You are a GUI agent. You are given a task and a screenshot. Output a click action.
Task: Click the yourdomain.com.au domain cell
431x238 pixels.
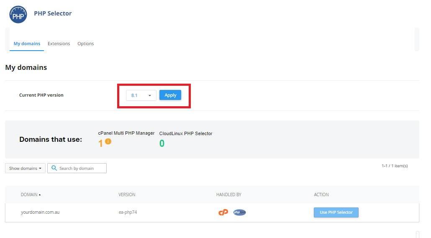point(40,212)
